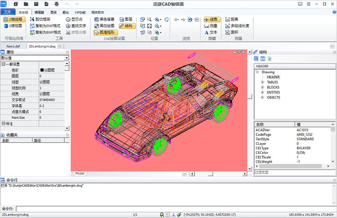The image size is (337, 218).
Task: Open the 相关软件 ribbon tab
Action: (x=98, y=13)
